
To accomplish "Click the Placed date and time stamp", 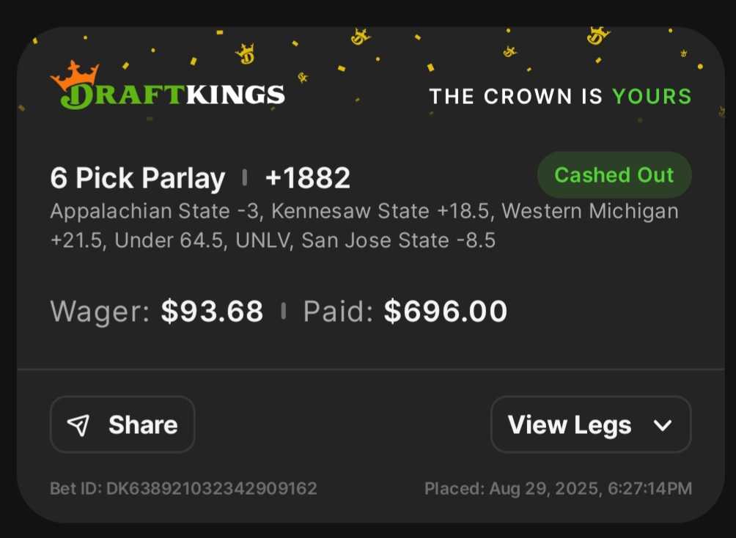I will (x=558, y=488).
